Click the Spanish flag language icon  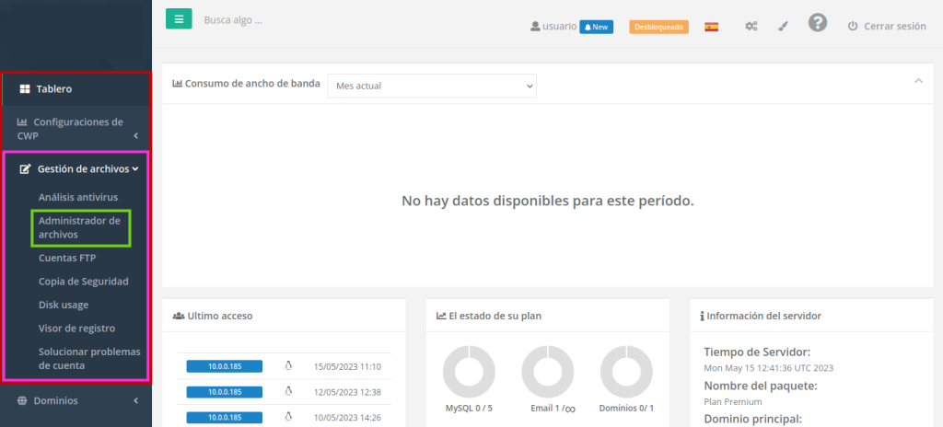pyautogui.click(x=711, y=27)
